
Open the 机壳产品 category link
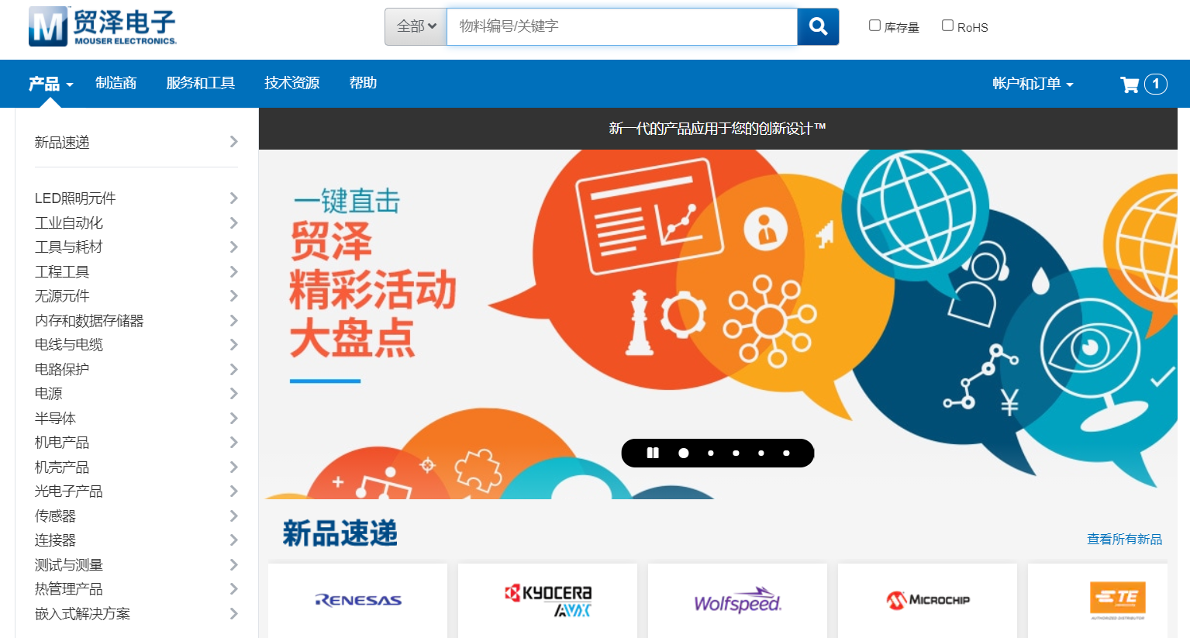pos(62,467)
